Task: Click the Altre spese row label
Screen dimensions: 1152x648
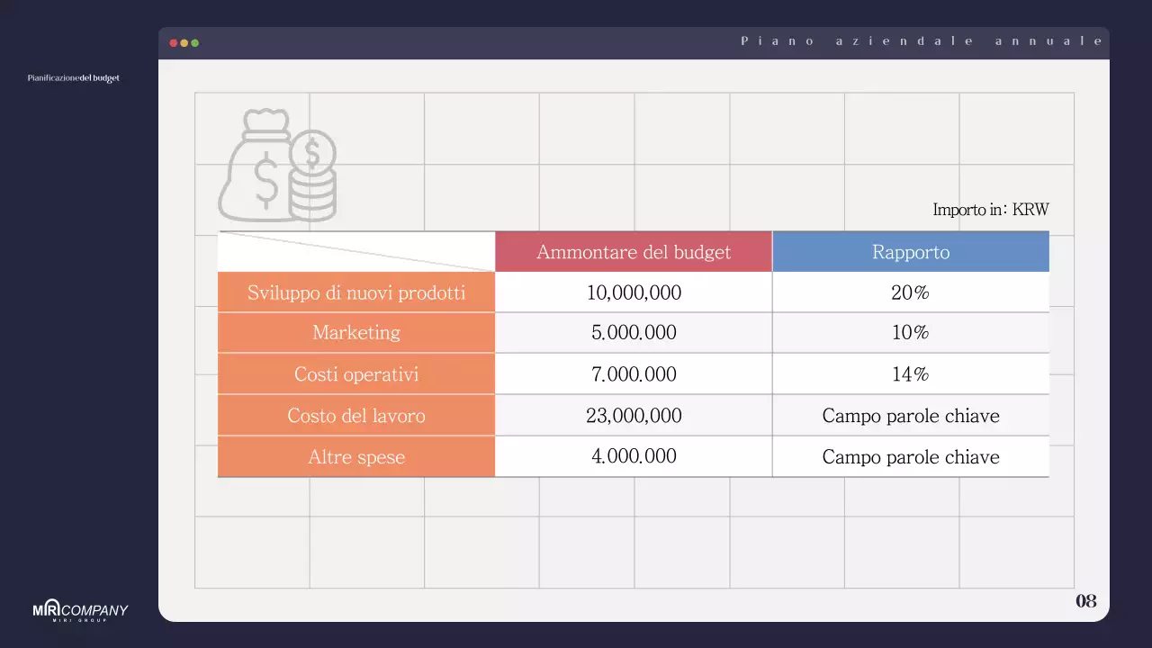Action: click(355, 456)
